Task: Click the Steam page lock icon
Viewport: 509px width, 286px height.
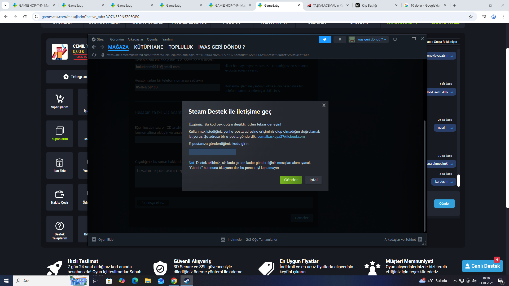Action: click(103, 55)
